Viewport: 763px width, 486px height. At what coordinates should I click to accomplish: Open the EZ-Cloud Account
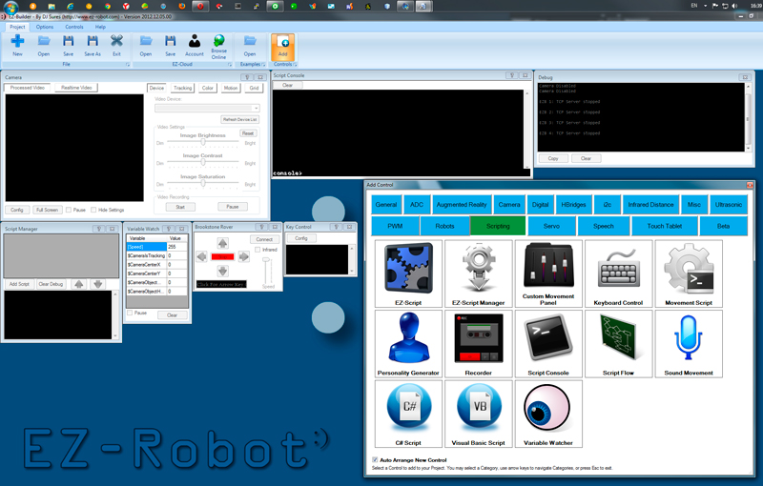pyautogui.click(x=195, y=46)
